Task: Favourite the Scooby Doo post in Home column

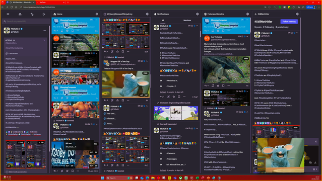Action: [67, 171]
